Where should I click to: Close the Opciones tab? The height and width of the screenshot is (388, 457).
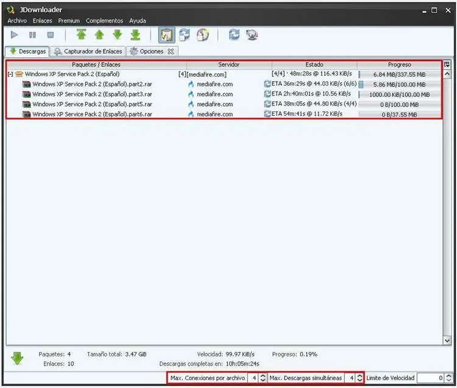click(x=171, y=52)
